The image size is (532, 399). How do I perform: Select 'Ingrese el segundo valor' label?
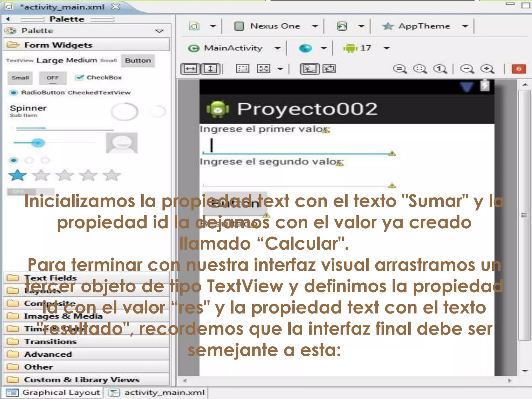271,162
